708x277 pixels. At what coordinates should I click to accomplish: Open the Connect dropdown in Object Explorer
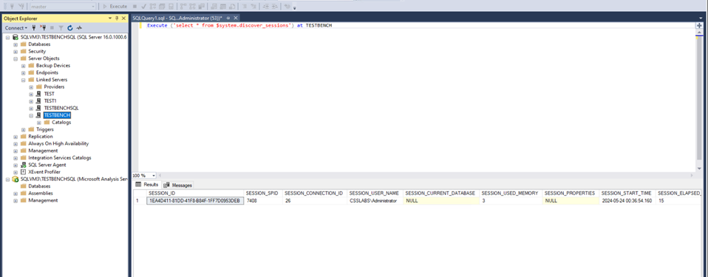tap(16, 28)
